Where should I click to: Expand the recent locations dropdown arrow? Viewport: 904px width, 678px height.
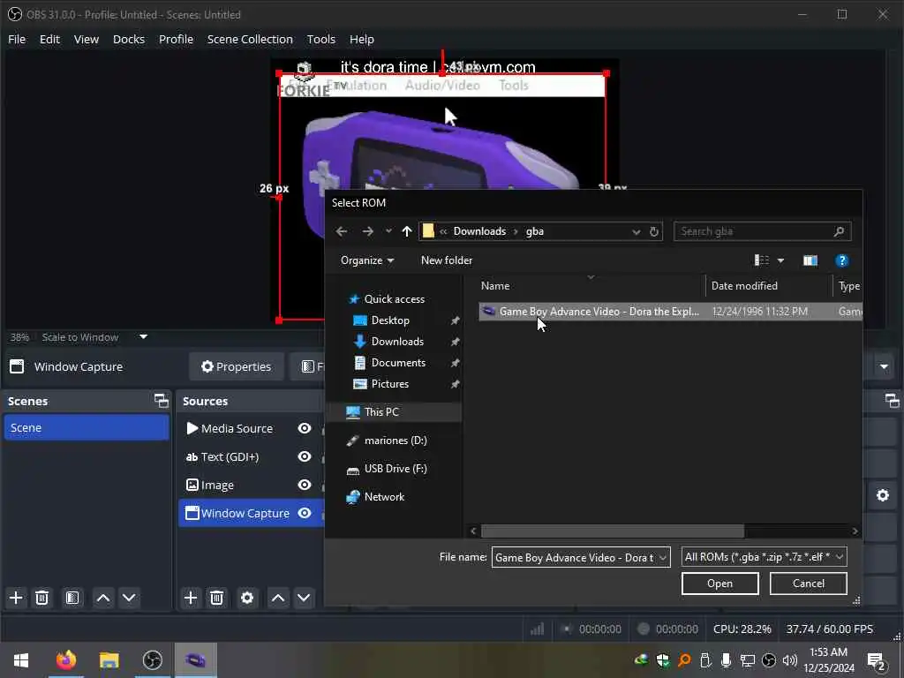[388, 231]
